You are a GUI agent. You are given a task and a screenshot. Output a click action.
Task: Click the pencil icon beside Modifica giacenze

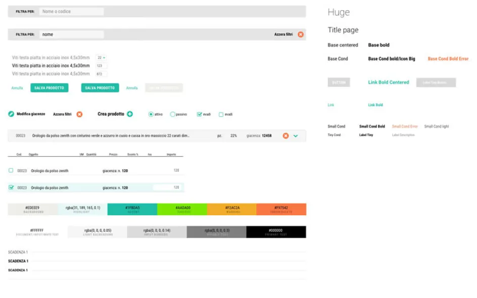[11, 114]
